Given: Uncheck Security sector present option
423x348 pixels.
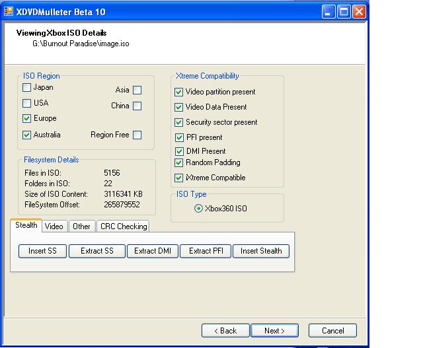Looking at the screenshot, I should 179,123.
